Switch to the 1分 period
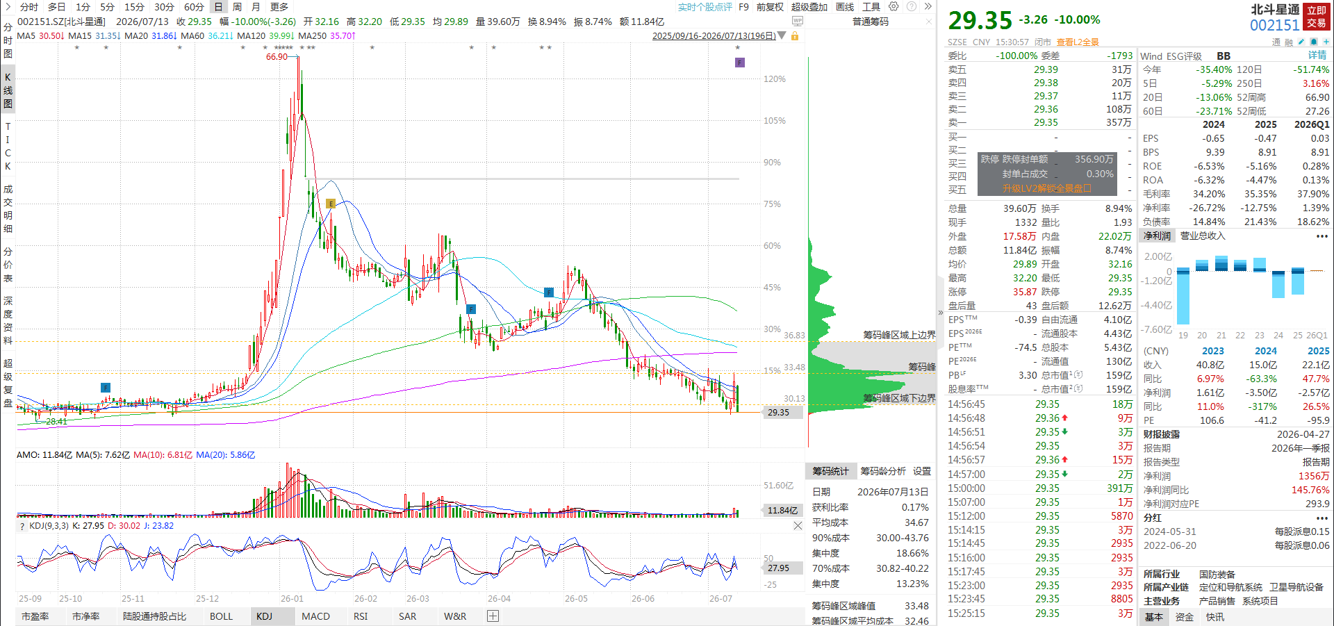The image size is (1334, 626). 83,7
